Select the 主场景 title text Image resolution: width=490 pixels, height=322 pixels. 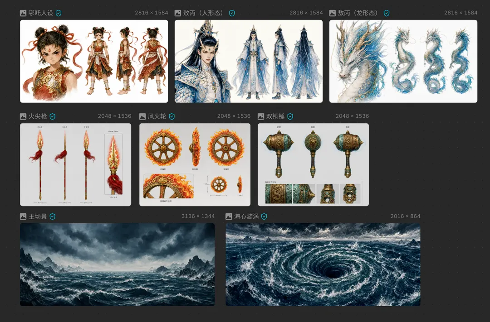click(x=38, y=216)
